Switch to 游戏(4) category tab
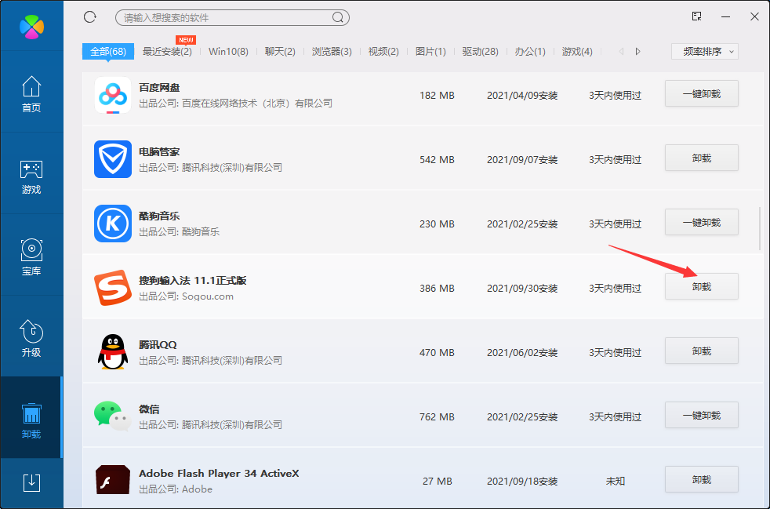The height and width of the screenshot is (509, 770). tap(577, 52)
